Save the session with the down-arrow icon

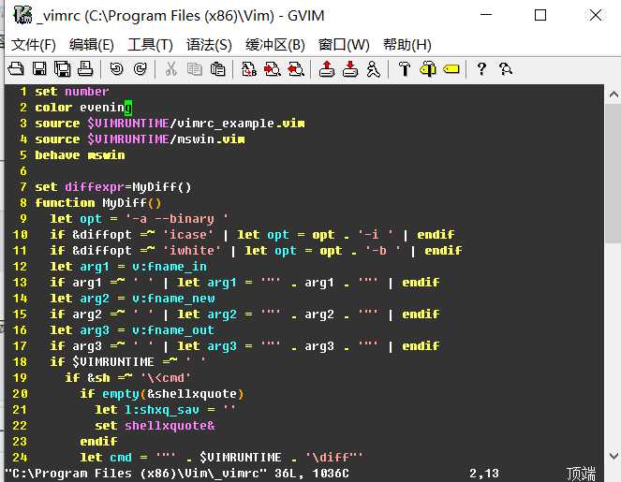[350, 69]
